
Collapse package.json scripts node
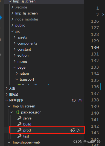(11, 112)
